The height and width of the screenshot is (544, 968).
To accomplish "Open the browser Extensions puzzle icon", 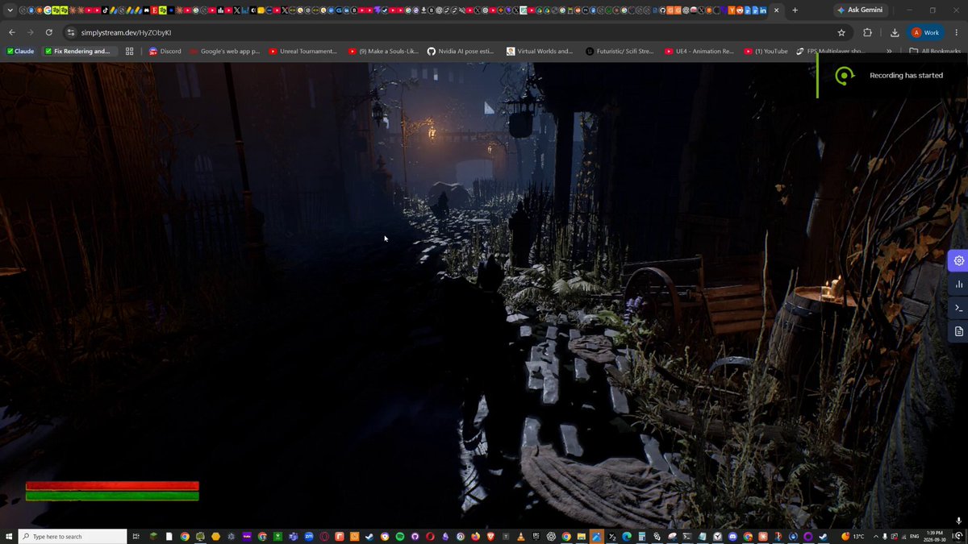I will click(x=868, y=32).
